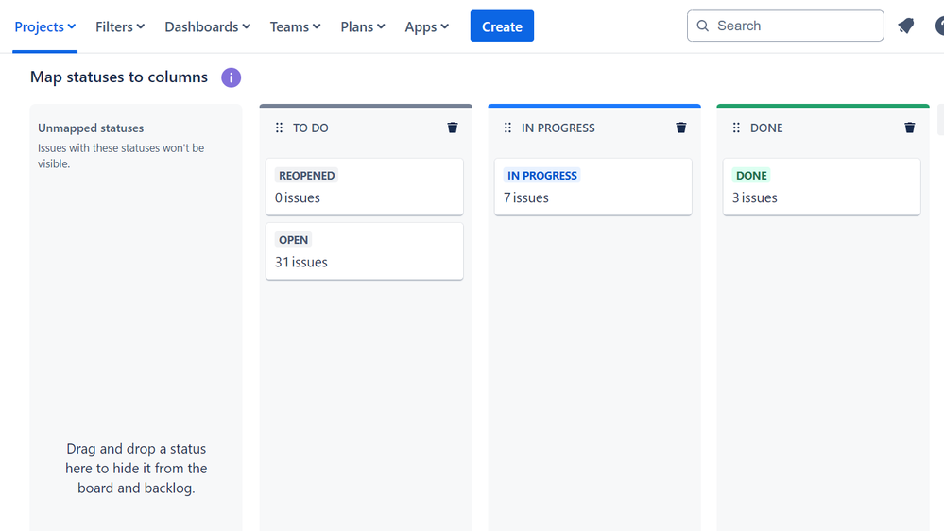The height and width of the screenshot is (531, 944).
Task: Grab the TO DO column drag handle
Action: click(x=279, y=128)
